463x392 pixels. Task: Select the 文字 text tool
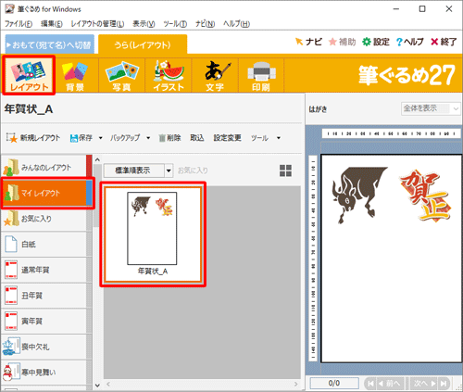tap(215, 76)
